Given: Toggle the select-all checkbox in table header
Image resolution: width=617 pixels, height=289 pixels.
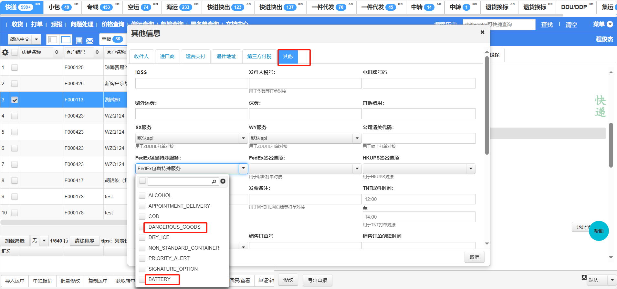Looking at the screenshot, I should (15, 52).
